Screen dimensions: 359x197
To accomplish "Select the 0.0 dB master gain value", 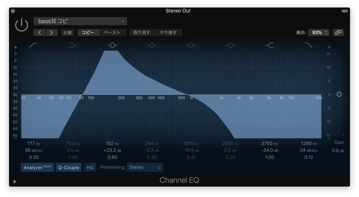I will pyautogui.click(x=338, y=151).
